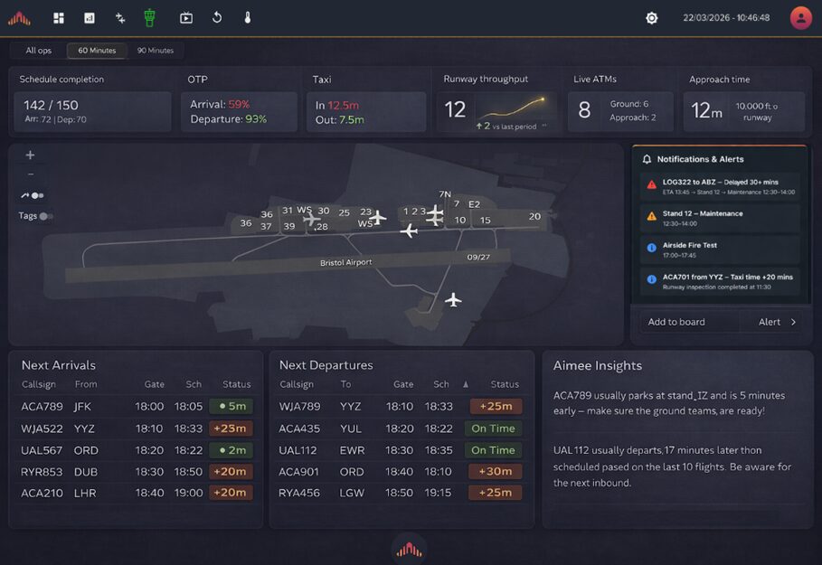Sort departures by the Sch arrow
The image size is (822, 565).
466,384
